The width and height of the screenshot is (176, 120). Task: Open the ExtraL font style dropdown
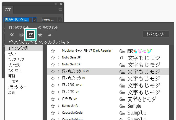coord(60,20)
